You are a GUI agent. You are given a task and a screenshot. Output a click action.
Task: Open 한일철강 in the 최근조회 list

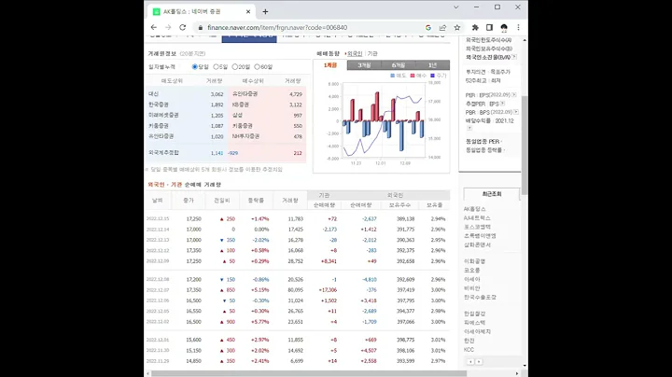pos(474,314)
